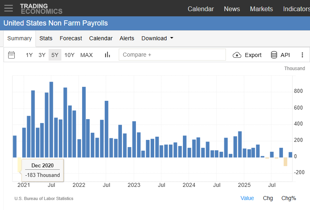Click the Compare + input field
The height and width of the screenshot is (210, 310).
(172, 55)
